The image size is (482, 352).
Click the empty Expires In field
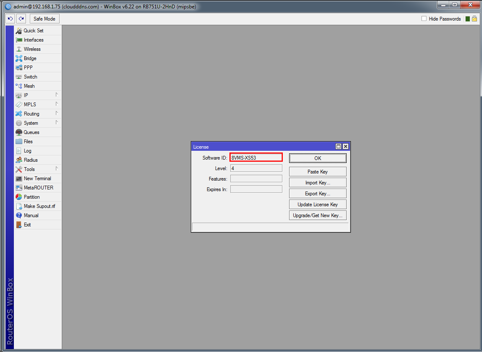[256, 189]
